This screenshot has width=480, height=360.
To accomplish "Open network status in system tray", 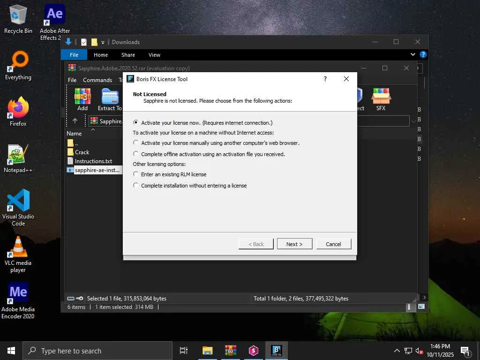I will tap(408, 351).
